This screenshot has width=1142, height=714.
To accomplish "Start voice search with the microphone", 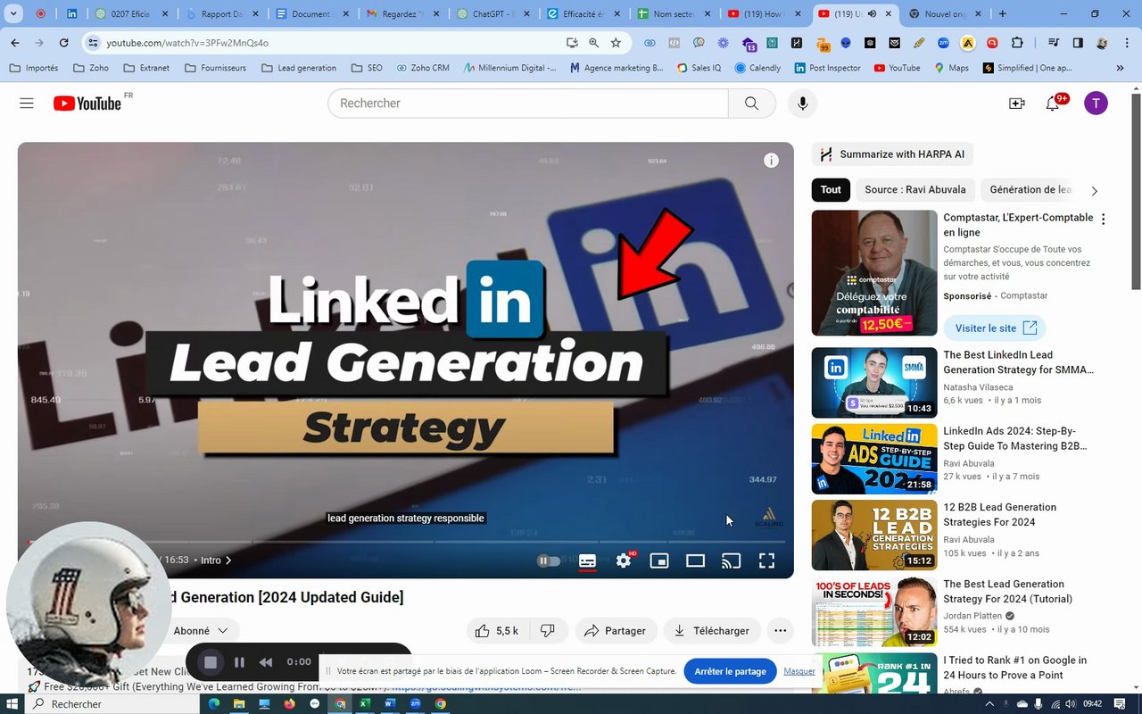I will [802, 104].
